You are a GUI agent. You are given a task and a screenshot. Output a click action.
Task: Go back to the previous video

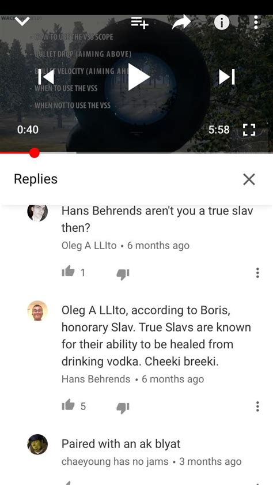tap(46, 77)
